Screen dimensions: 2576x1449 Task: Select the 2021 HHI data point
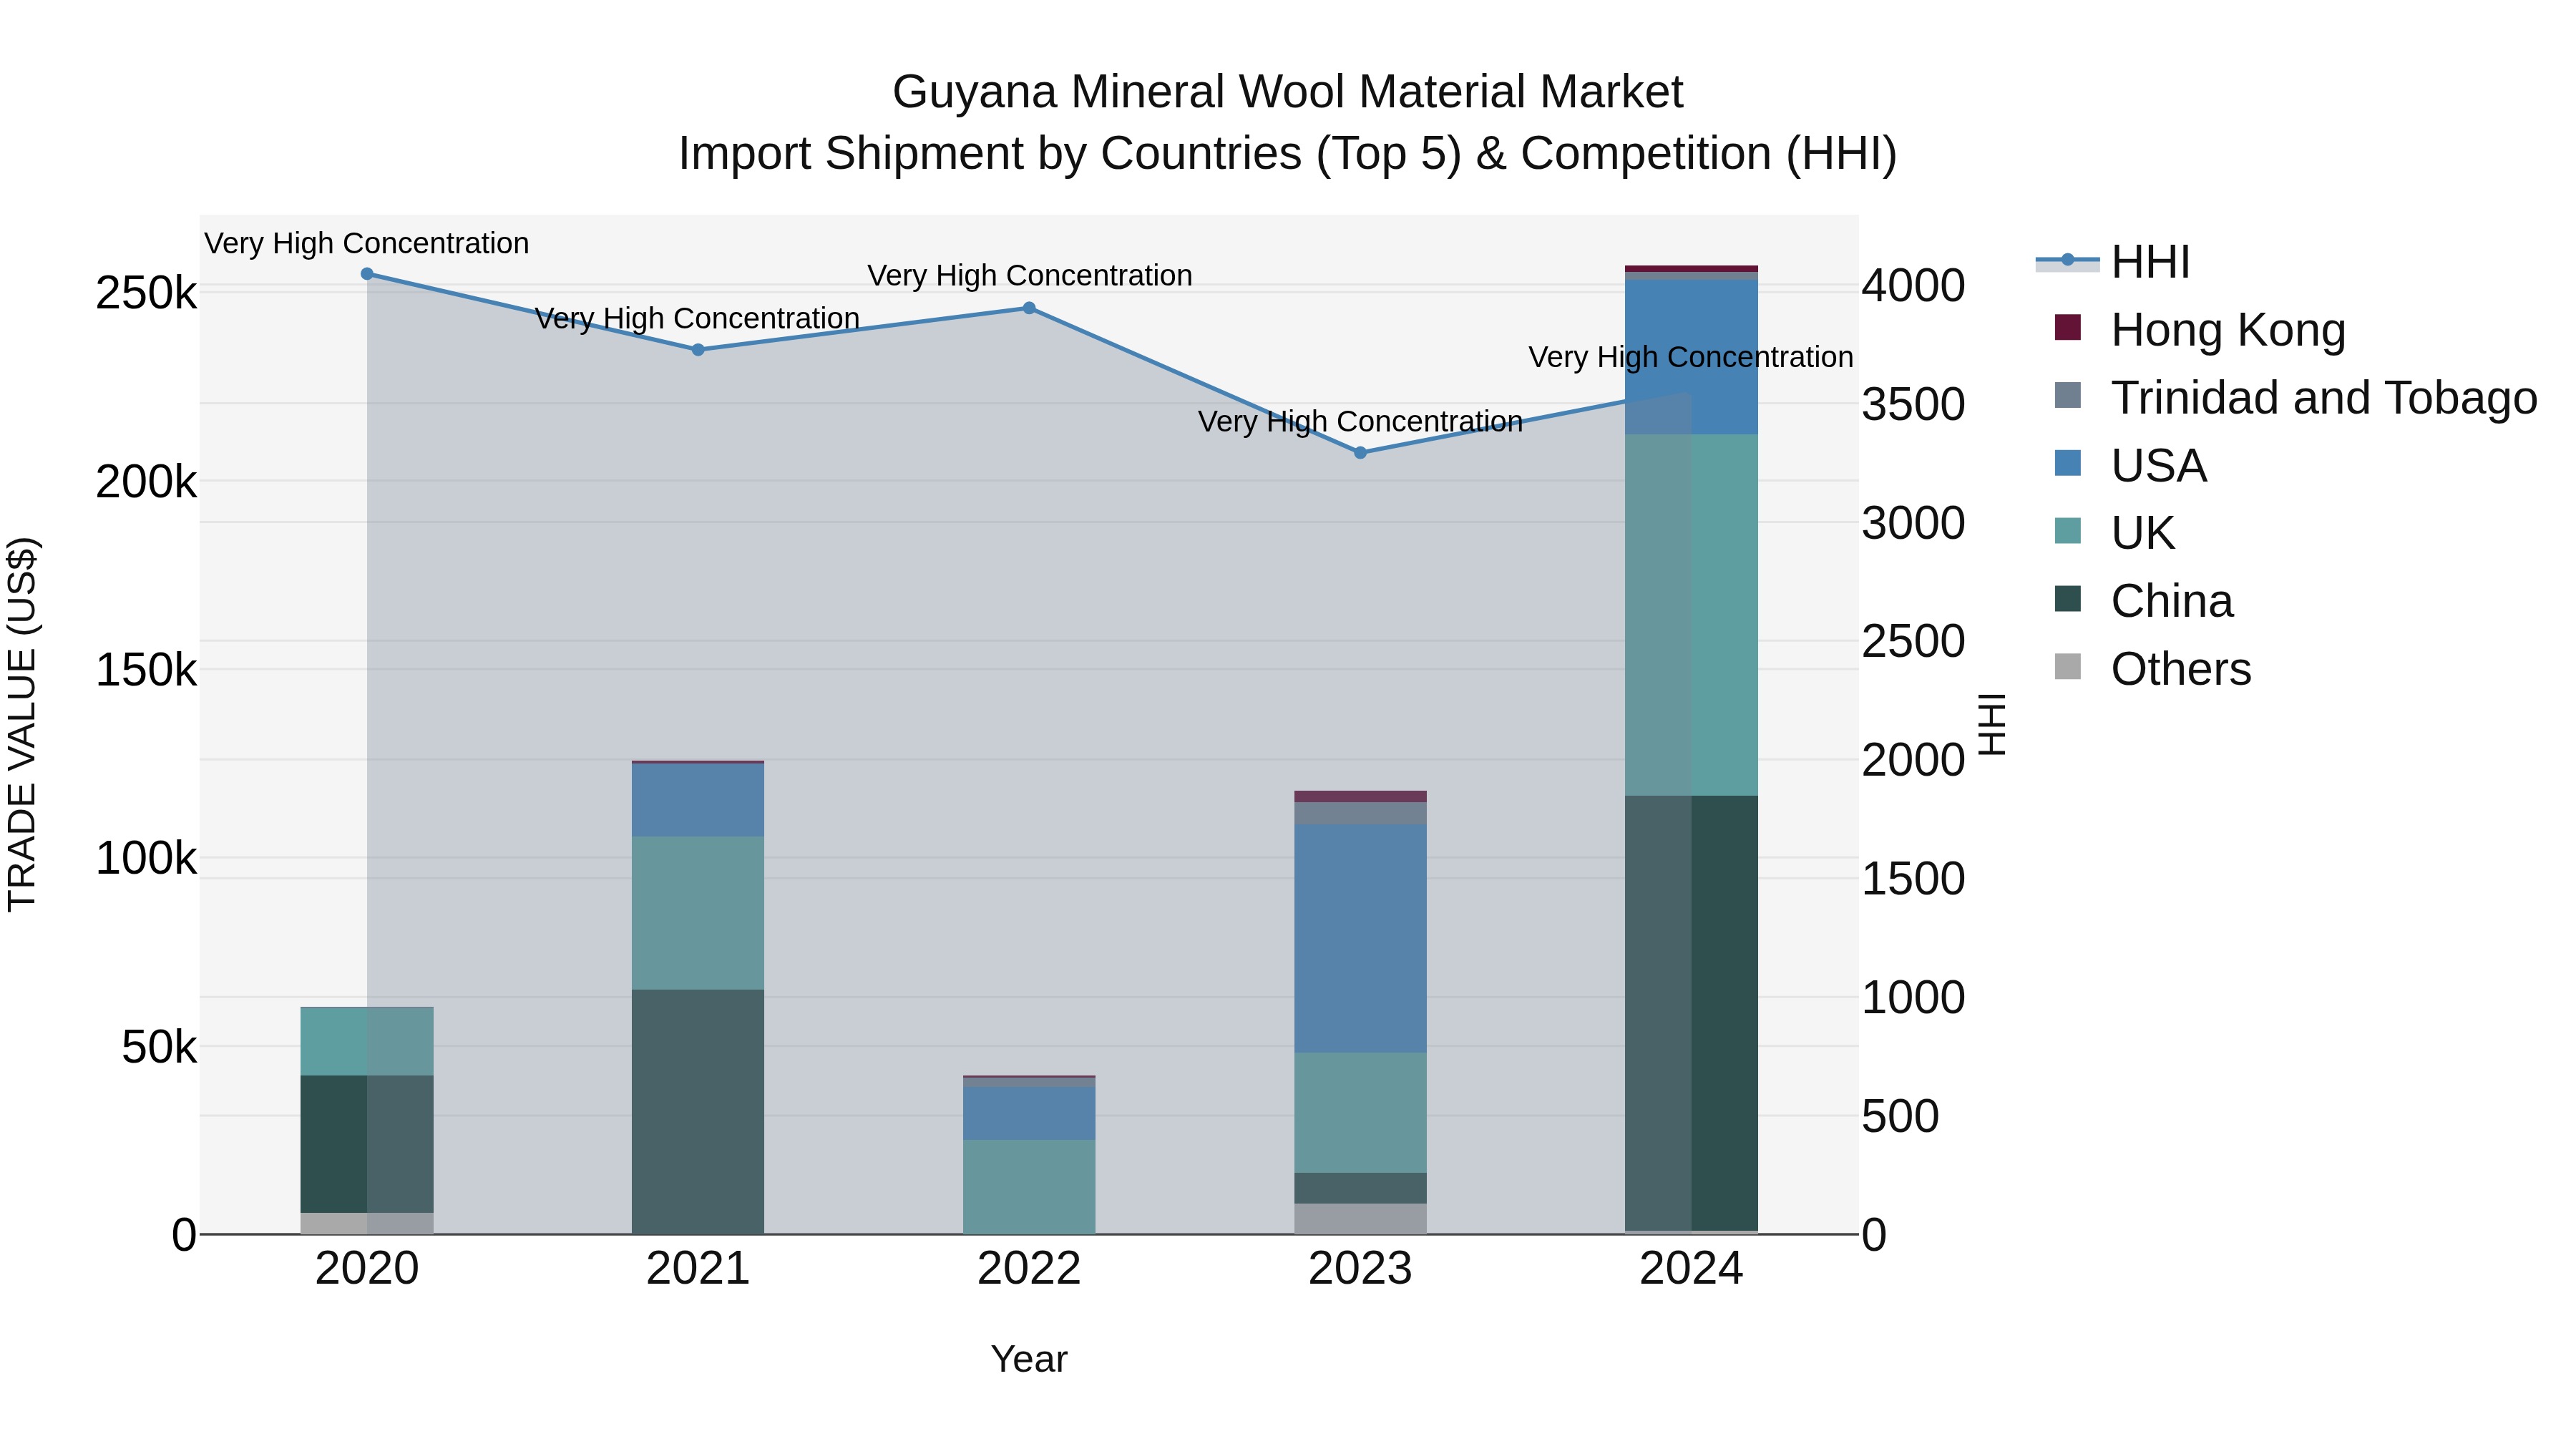[x=698, y=350]
